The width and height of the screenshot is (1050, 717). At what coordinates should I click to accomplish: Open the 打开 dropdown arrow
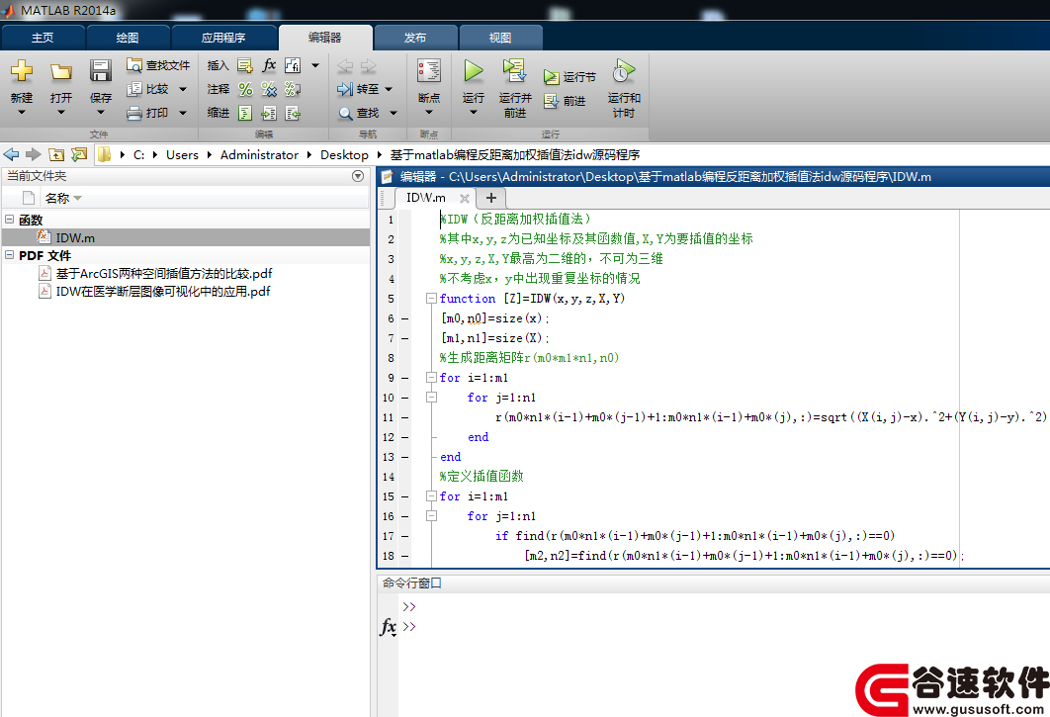(x=61, y=112)
